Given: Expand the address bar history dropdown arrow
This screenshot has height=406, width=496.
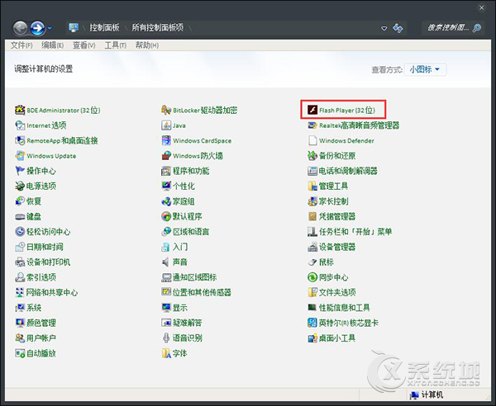Looking at the screenshot, I should pyautogui.click(x=384, y=28).
